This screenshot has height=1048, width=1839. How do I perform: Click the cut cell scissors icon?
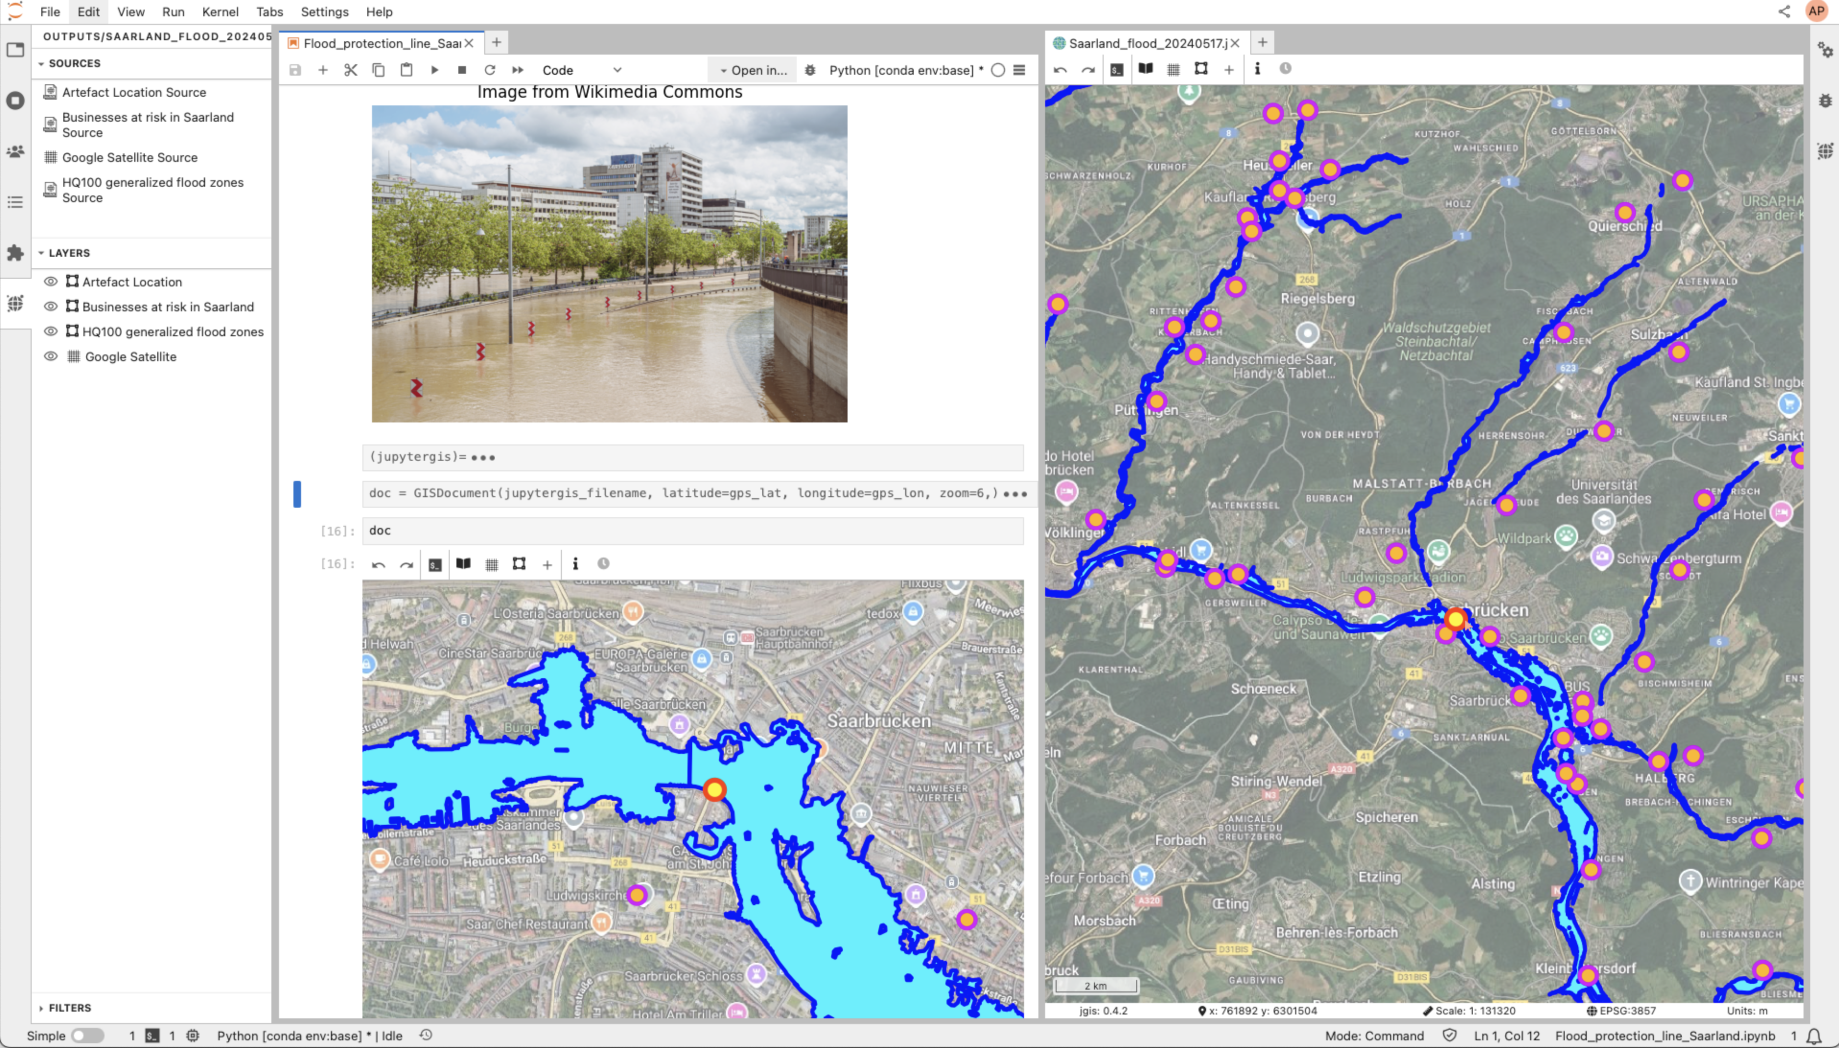coord(351,70)
